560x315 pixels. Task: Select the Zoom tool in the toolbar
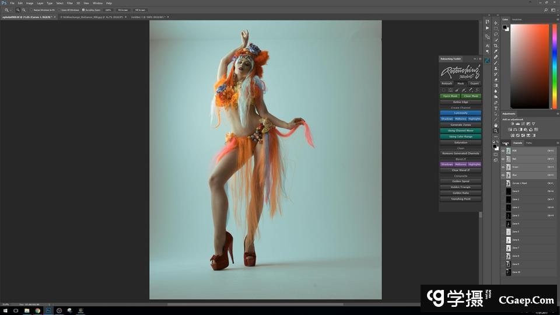click(x=496, y=131)
